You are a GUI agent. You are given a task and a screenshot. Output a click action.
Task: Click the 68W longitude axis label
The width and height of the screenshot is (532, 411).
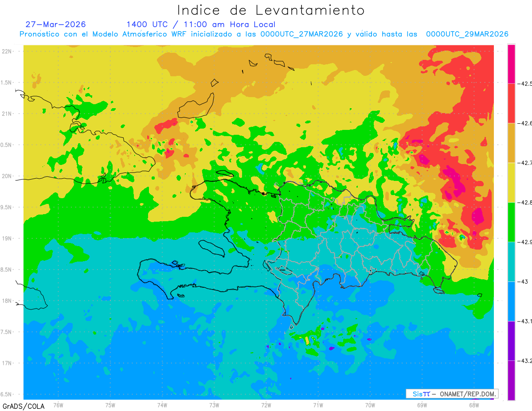[474, 405]
